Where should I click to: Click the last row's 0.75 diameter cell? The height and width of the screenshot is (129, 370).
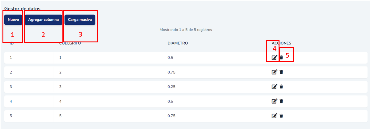coord(171,116)
